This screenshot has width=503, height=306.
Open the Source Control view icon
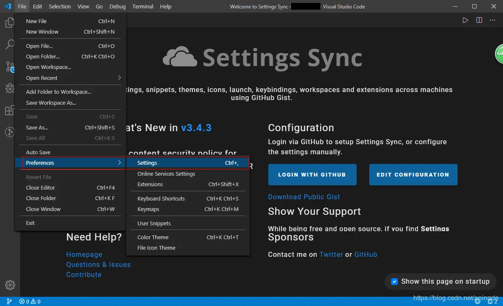tap(9, 66)
